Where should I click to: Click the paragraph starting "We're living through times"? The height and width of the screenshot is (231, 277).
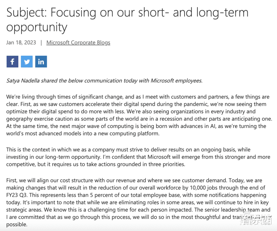138,111
